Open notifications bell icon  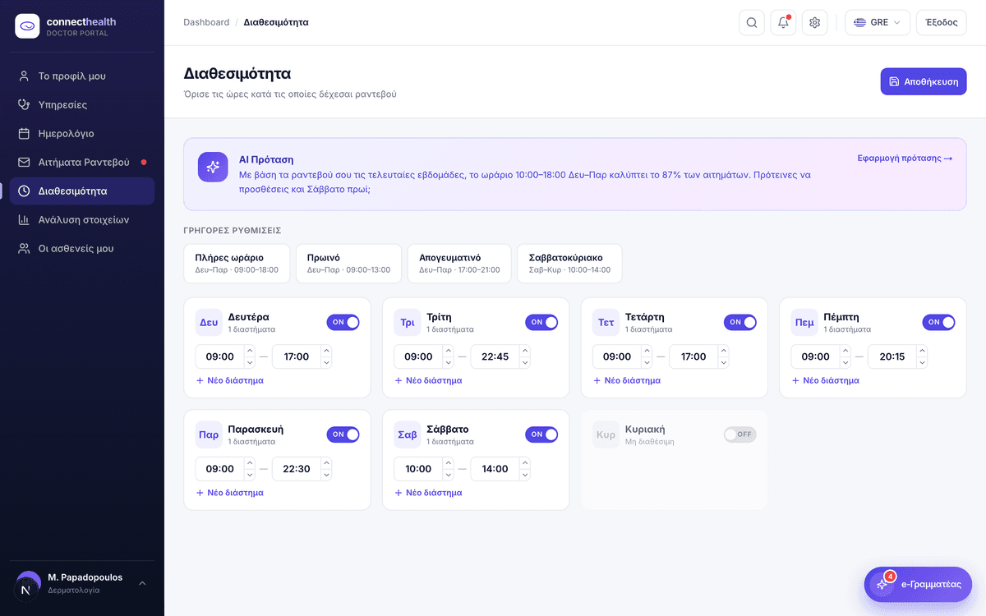(783, 22)
